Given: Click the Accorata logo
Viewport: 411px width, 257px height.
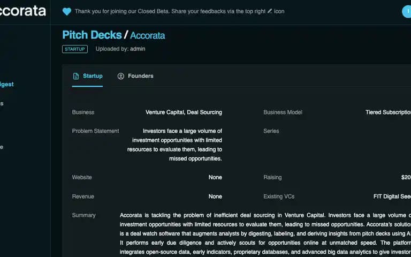Looking at the screenshot, I should (23, 11).
